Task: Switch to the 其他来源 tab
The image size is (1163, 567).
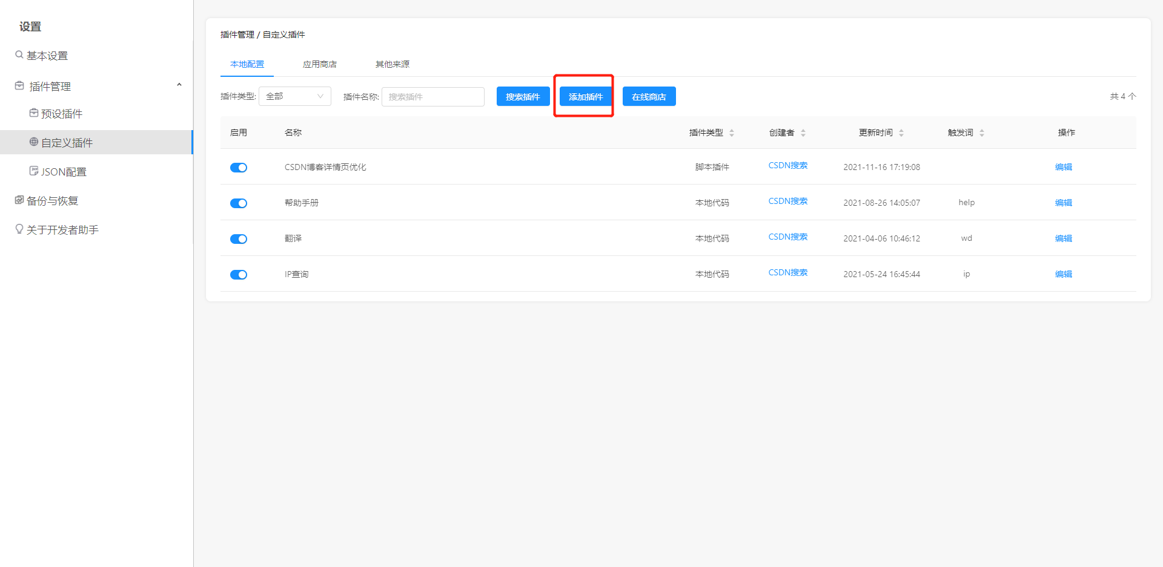Action: (393, 64)
